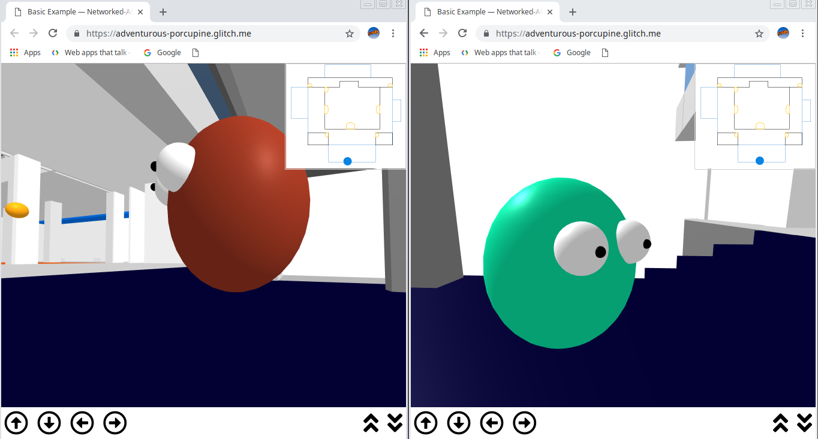Open profile avatar in left browser window
818x439 pixels.
[374, 34]
